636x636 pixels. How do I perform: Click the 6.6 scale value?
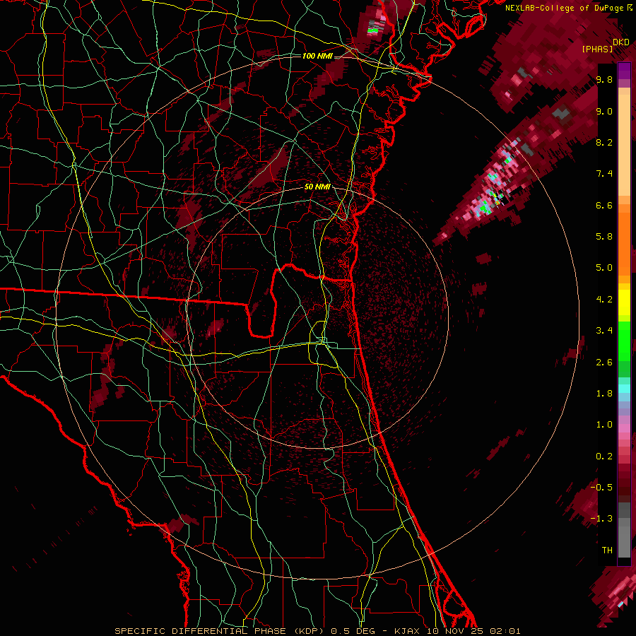point(604,205)
